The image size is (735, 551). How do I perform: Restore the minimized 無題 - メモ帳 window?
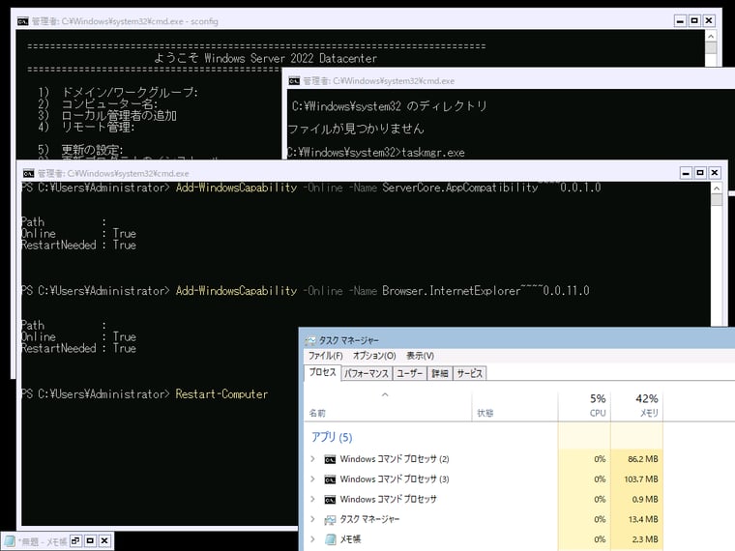click(x=75, y=541)
